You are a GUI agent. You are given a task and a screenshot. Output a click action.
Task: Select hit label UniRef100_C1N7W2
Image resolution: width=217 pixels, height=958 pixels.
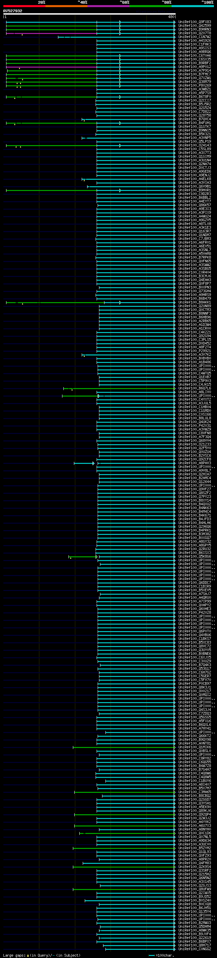[x=195, y=37]
